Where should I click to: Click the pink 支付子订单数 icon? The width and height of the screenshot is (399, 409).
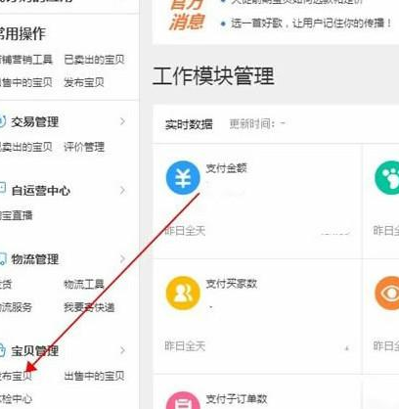coord(183,400)
